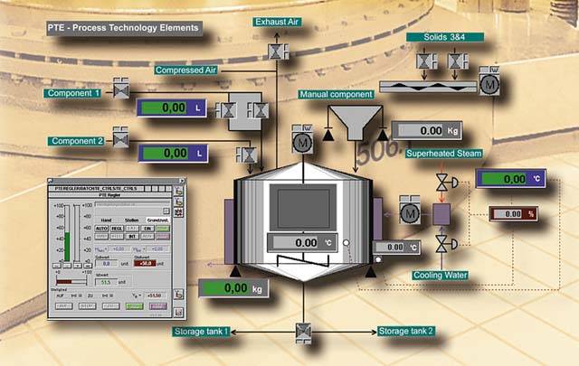Toggle AUTO mode in PTE Regler

[x=100, y=229]
